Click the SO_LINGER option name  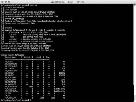coord(9,68)
